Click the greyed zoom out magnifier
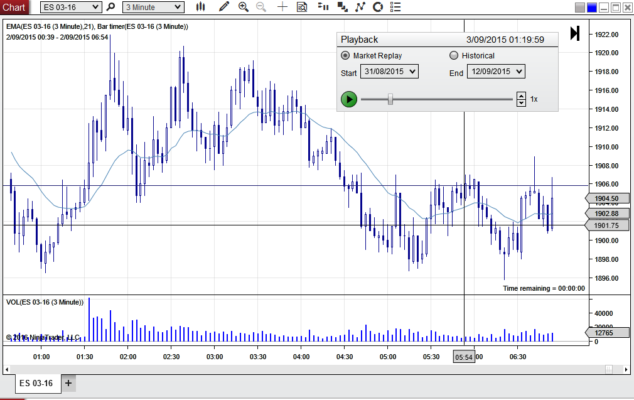The image size is (634, 400). [261, 7]
